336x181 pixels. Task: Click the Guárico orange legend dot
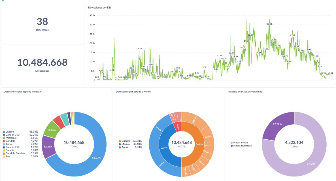click(x=120, y=141)
